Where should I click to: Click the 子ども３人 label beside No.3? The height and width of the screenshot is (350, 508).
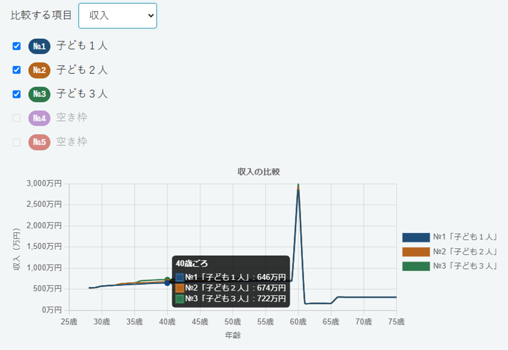82,94
